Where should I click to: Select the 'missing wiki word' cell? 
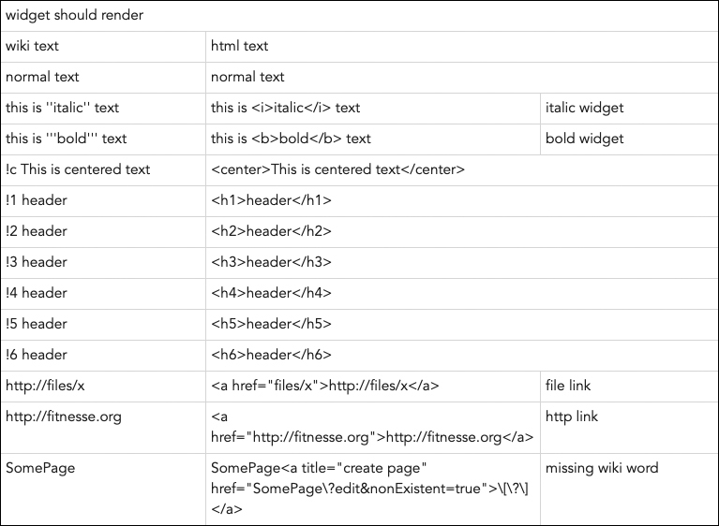pyautogui.click(x=602, y=468)
